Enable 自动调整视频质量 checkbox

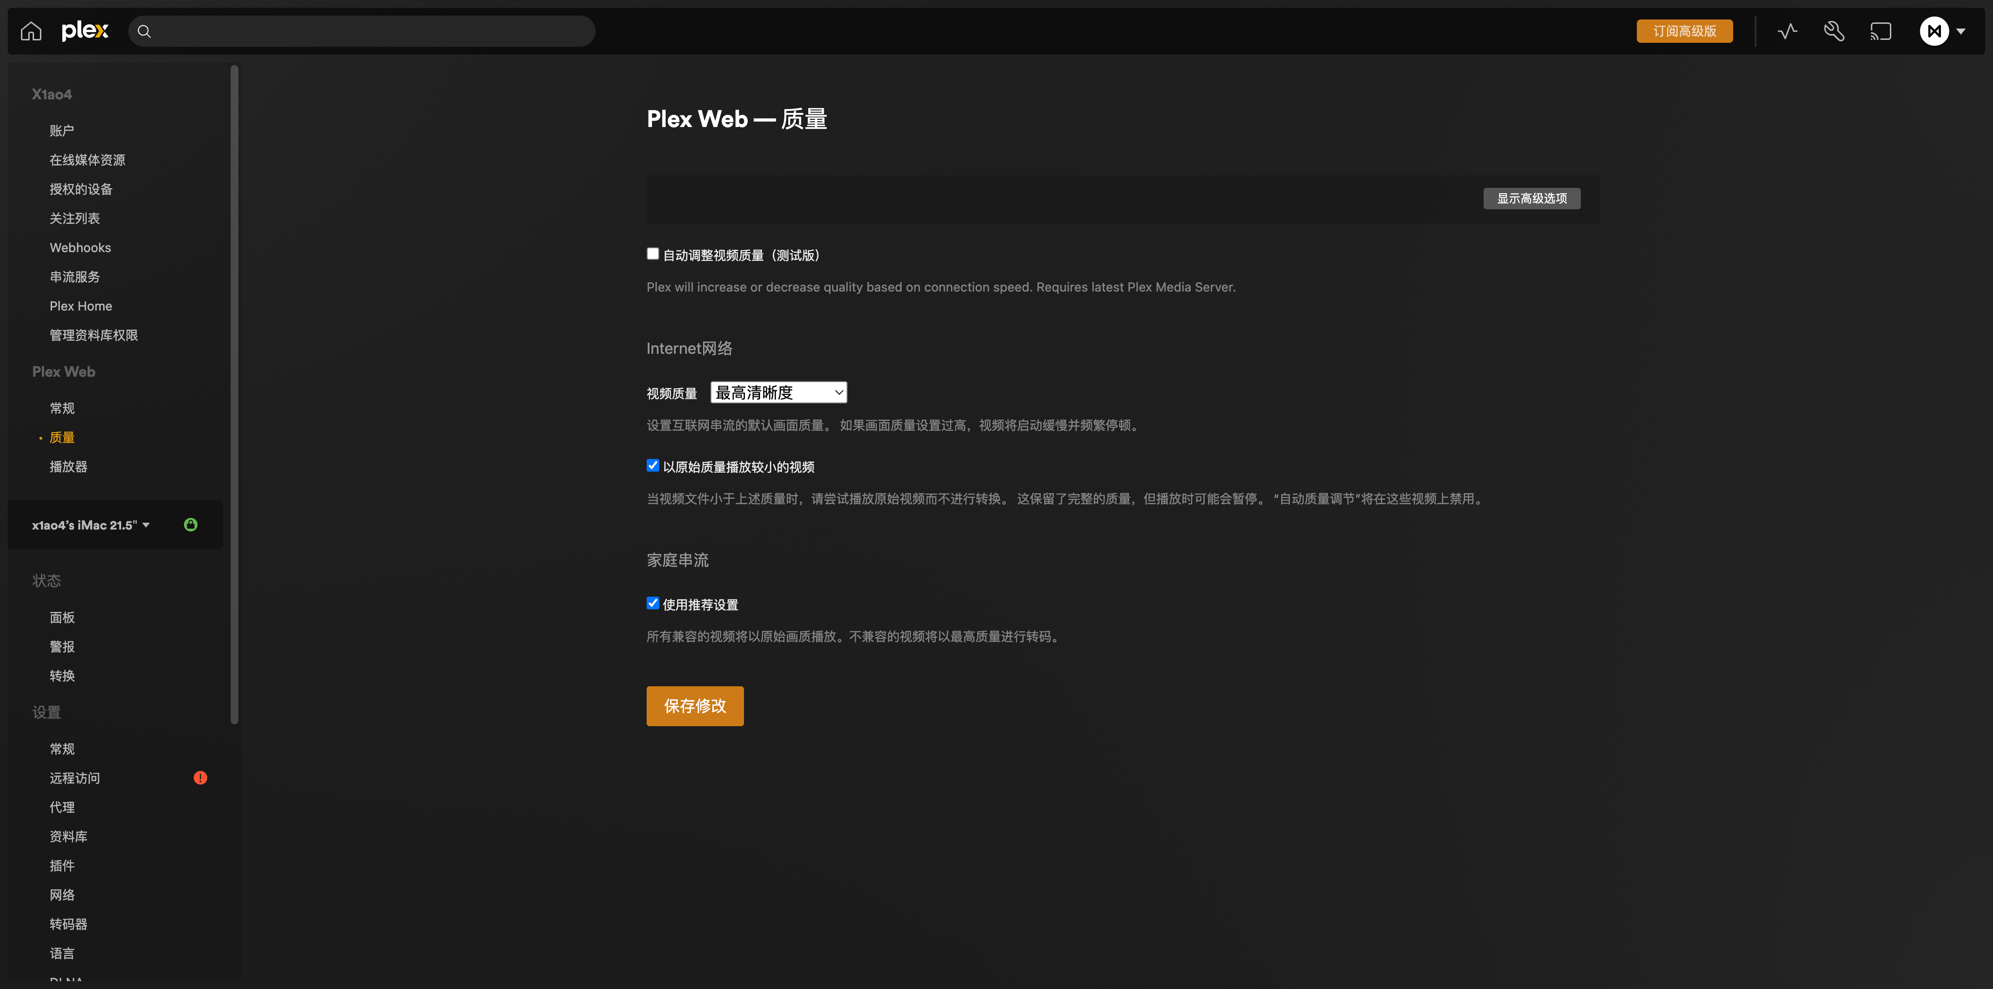(653, 254)
